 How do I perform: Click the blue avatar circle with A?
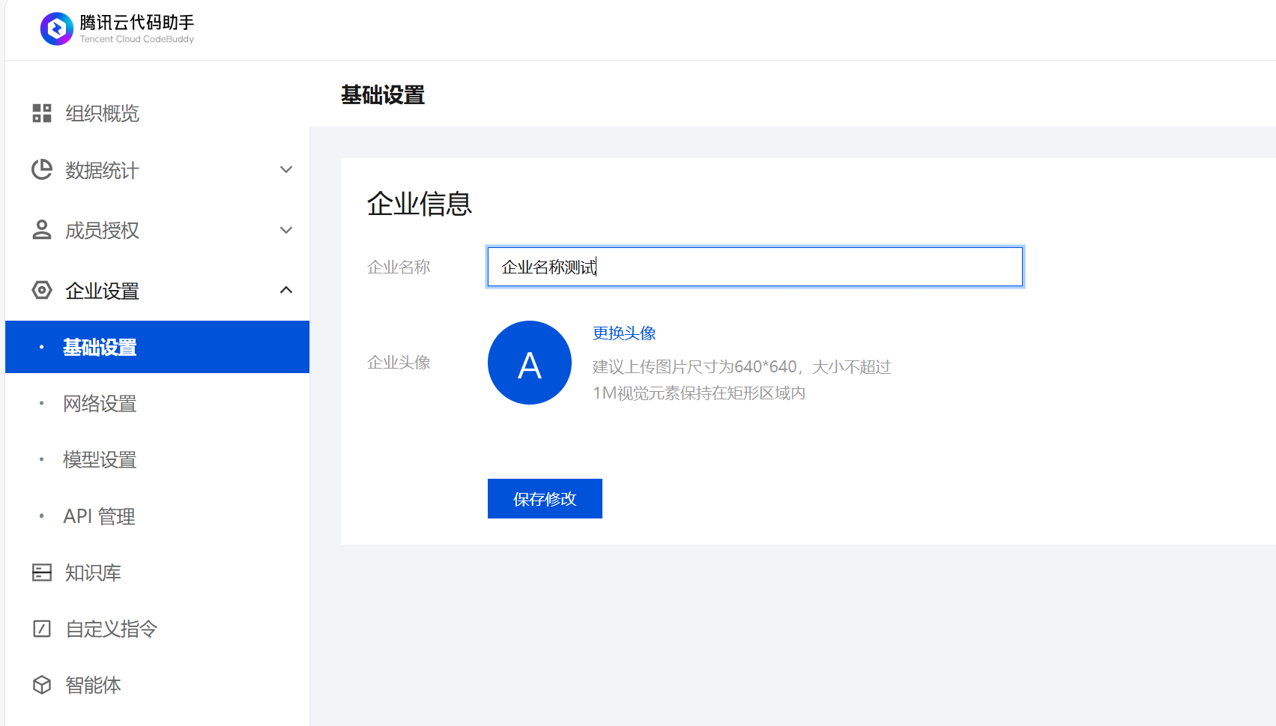(x=530, y=363)
